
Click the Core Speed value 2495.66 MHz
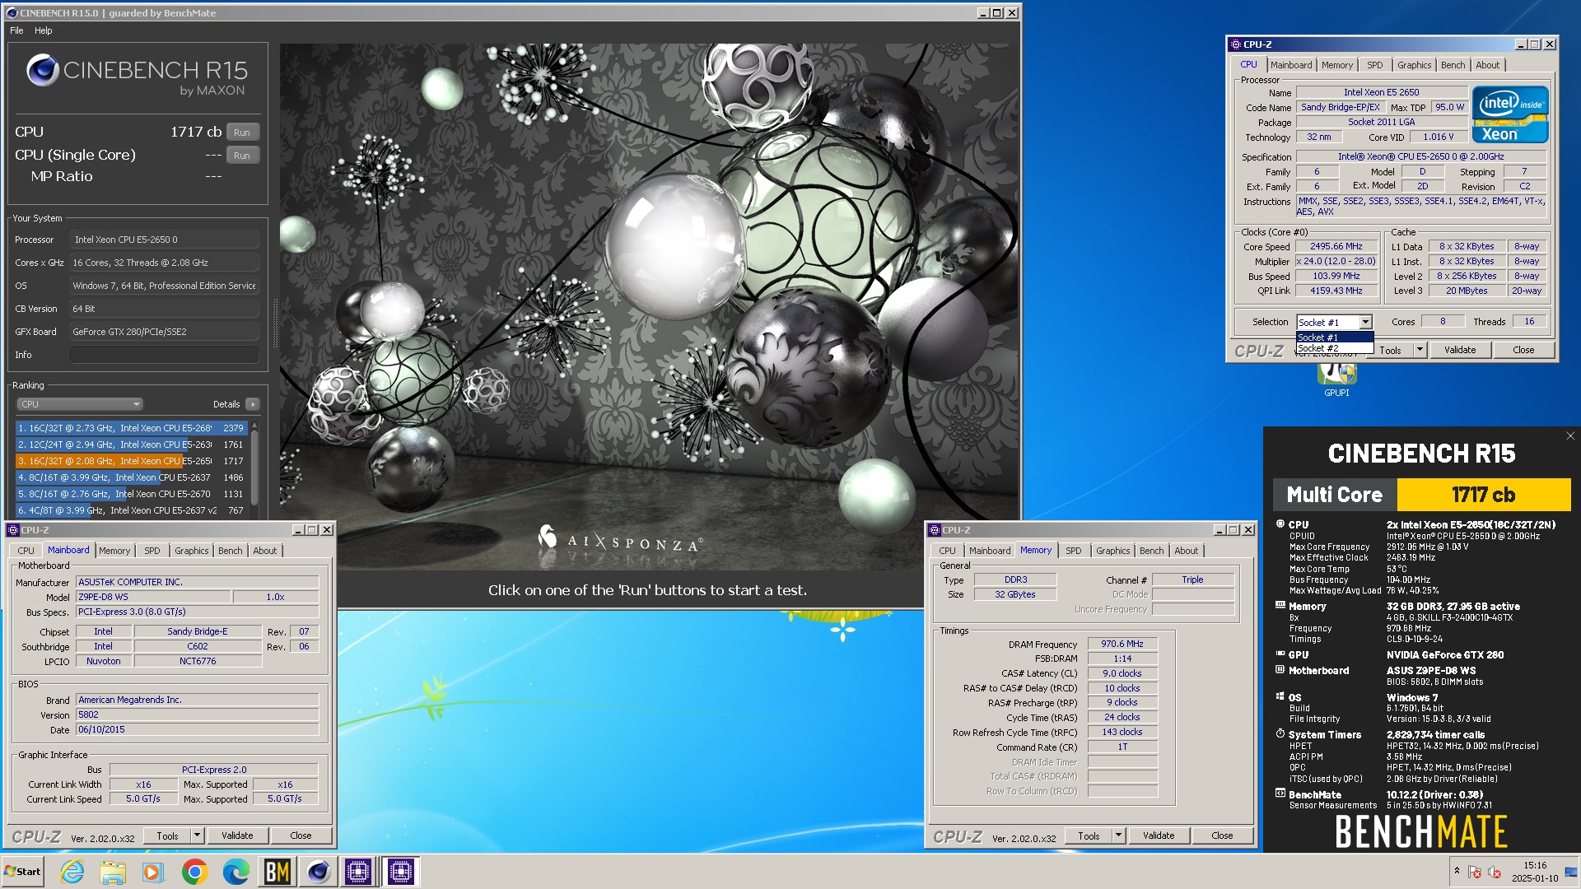pos(1336,246)
